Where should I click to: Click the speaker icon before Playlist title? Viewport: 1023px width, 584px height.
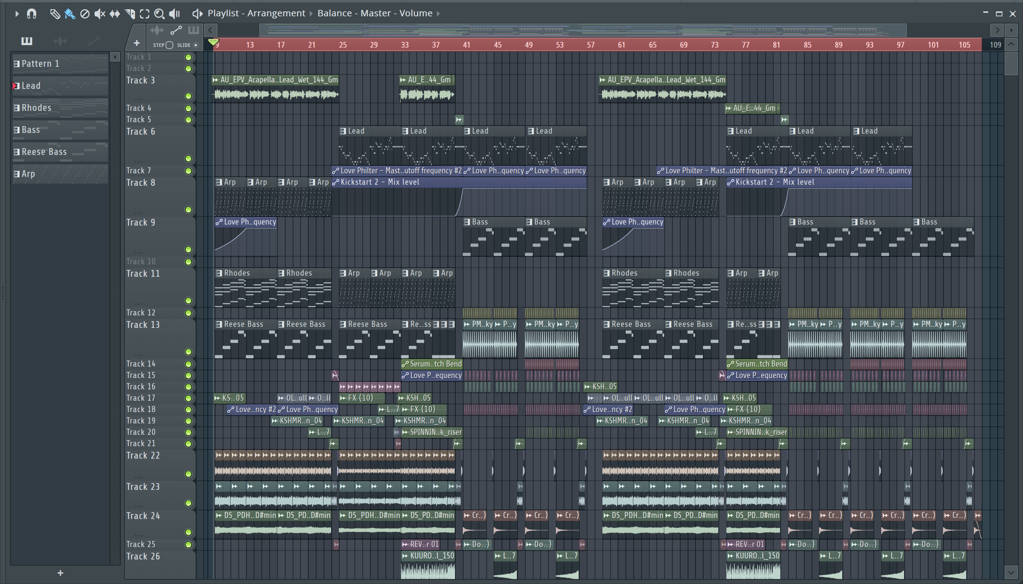point(197,13)
